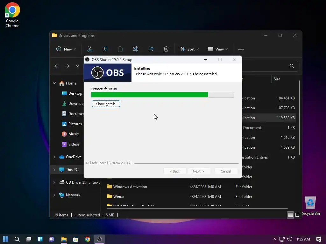Open Chat app from taskbar

(x=52, y=239)
